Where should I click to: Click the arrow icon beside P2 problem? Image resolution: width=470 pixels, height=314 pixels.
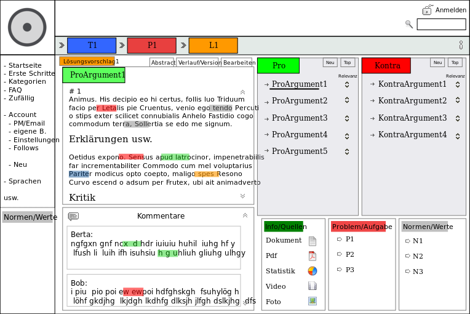click(340, 254)
